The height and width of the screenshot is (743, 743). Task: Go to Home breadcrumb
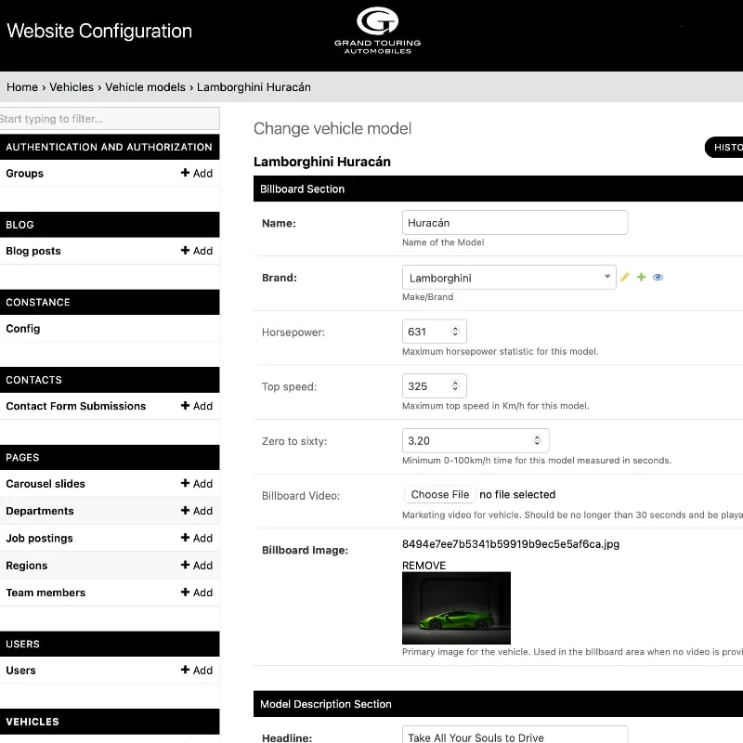21,87
